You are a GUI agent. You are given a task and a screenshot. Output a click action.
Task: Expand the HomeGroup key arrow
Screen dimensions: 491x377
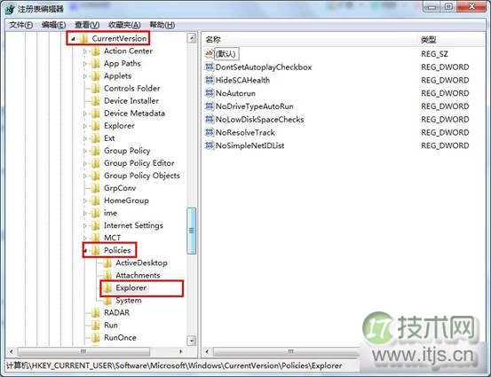click(x=85, y=200)
